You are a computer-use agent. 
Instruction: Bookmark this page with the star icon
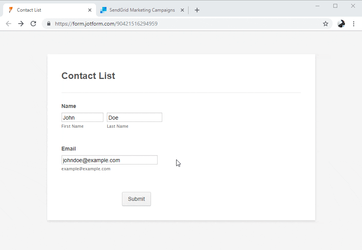326,24
